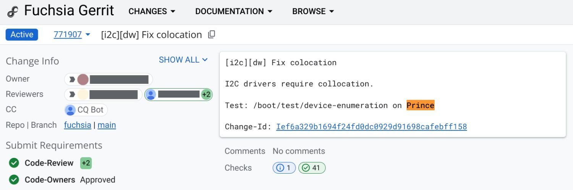Click the Fuchsia logo icon

tap(13, 11)
